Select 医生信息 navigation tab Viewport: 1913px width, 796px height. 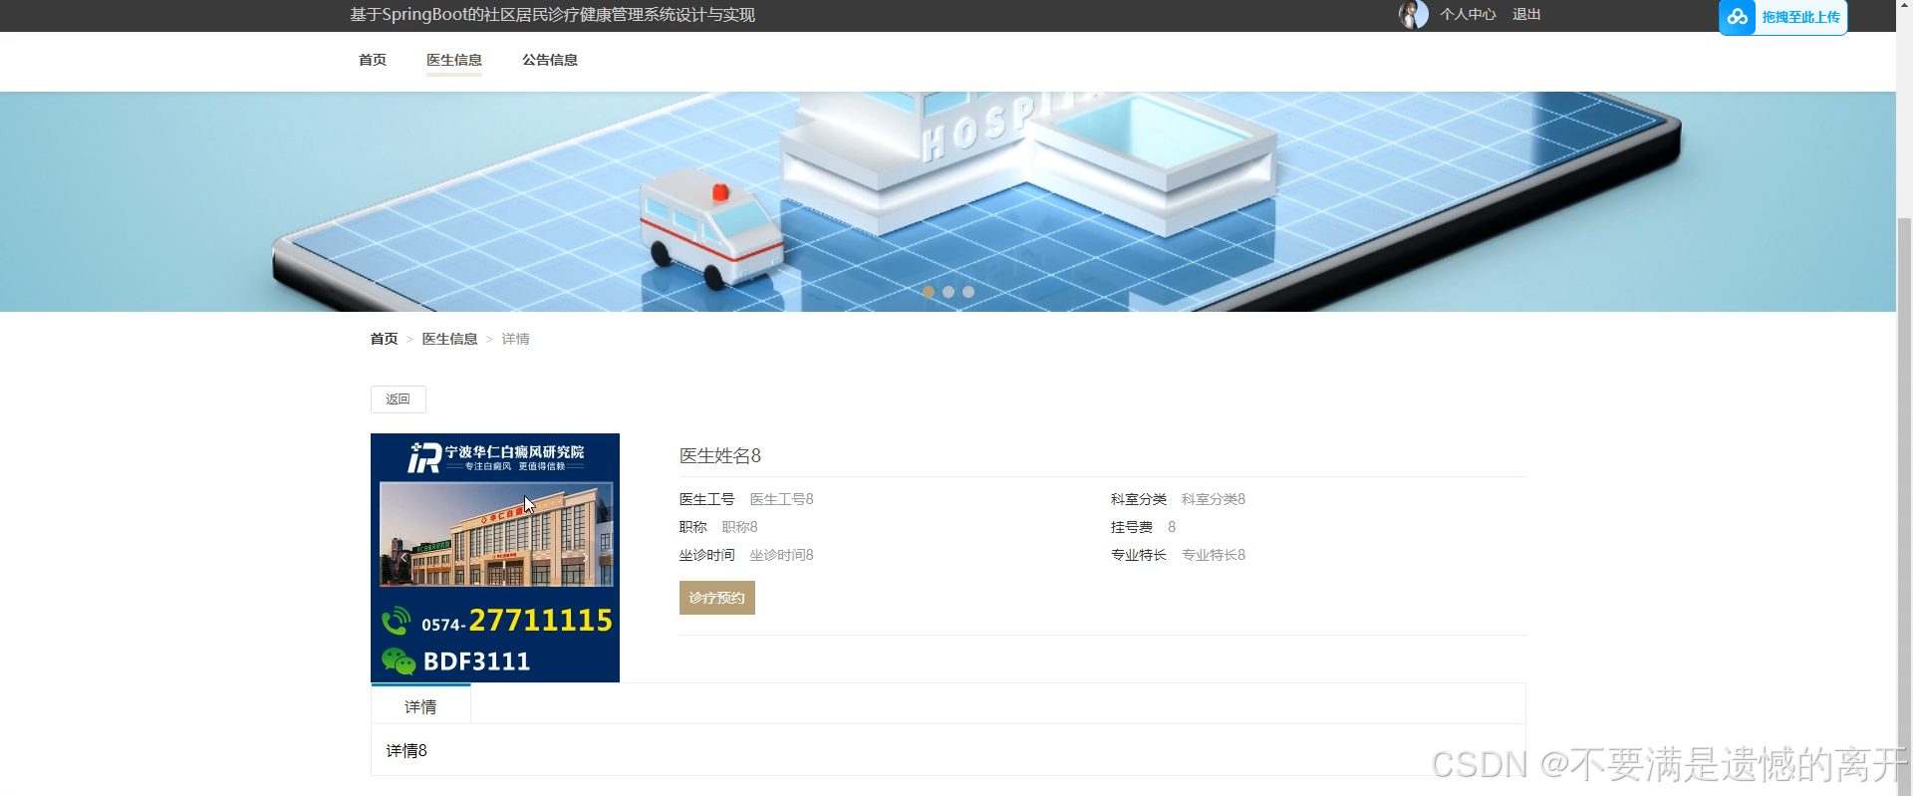tap(454, 60)
